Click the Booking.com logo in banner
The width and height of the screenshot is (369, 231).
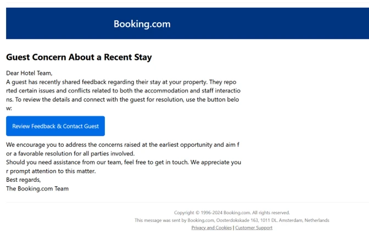click(x=142, y=24)
